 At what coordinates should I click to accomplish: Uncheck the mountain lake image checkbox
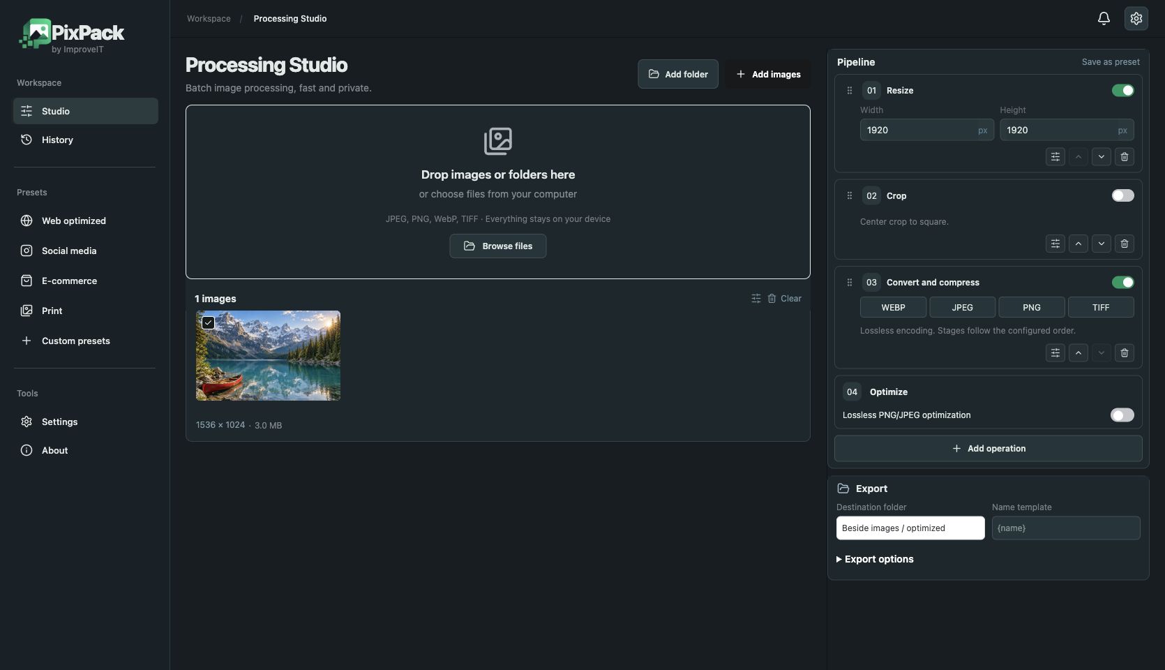(208, 322)
